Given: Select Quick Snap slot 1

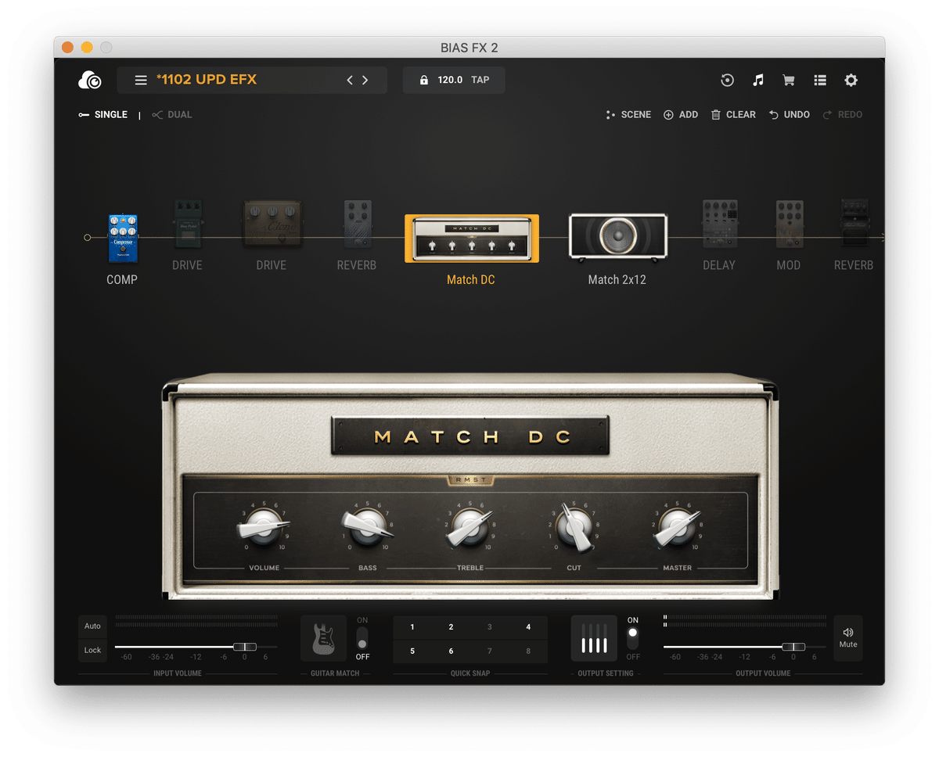Looking at the screenshot, I should pos(412,627).
